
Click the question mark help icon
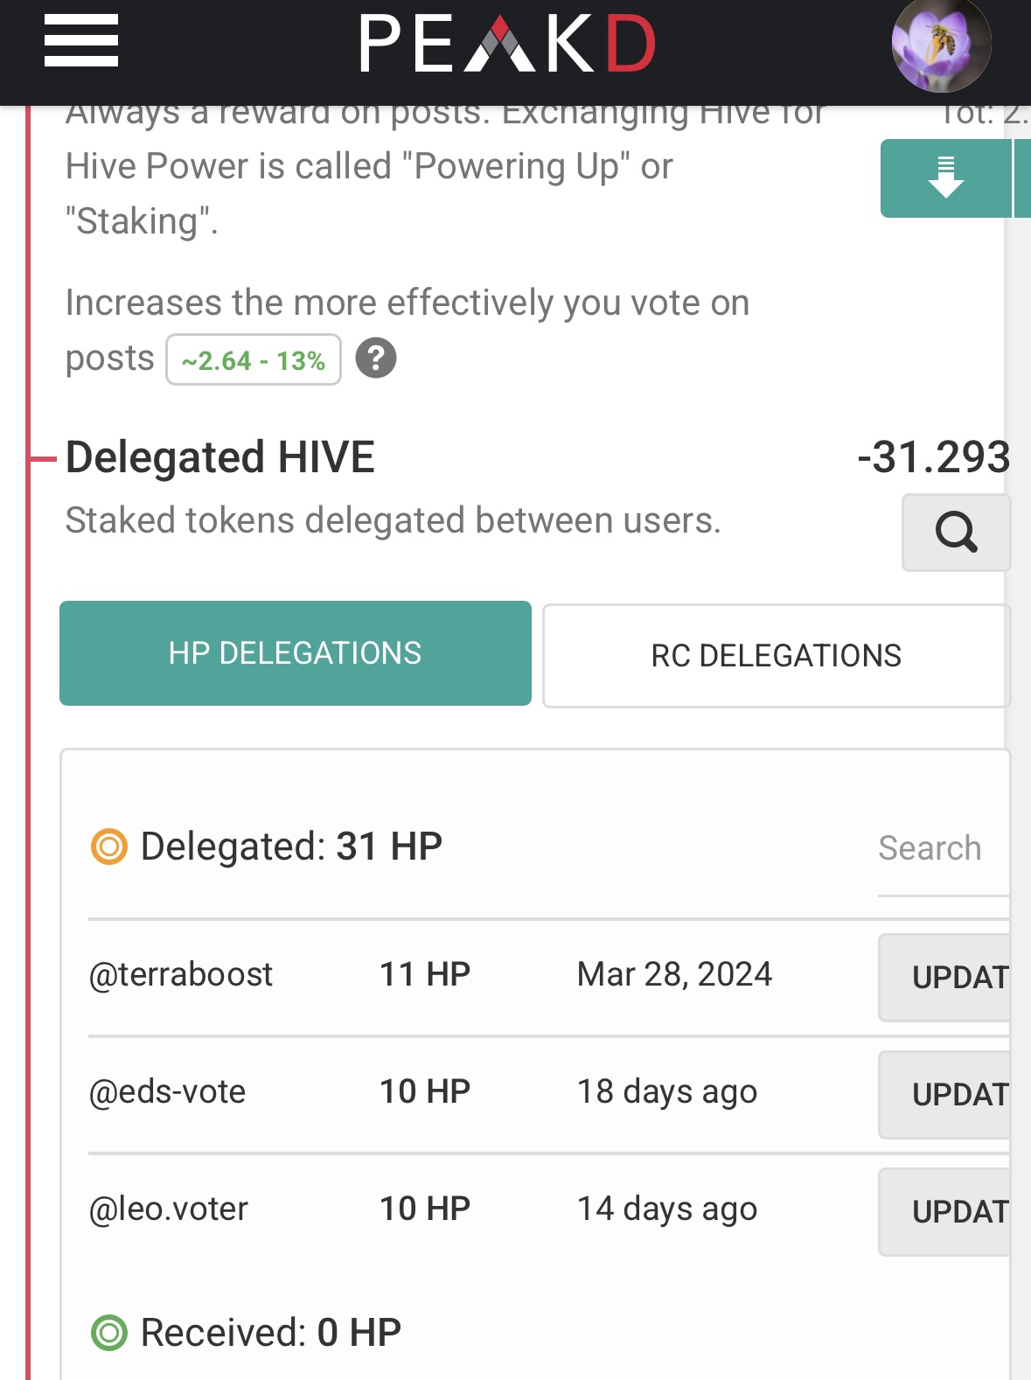click(x=376, y=359)
